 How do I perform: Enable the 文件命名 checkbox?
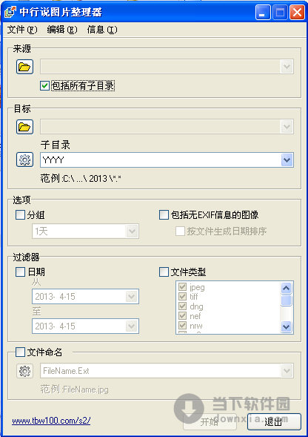click(20, 352)
